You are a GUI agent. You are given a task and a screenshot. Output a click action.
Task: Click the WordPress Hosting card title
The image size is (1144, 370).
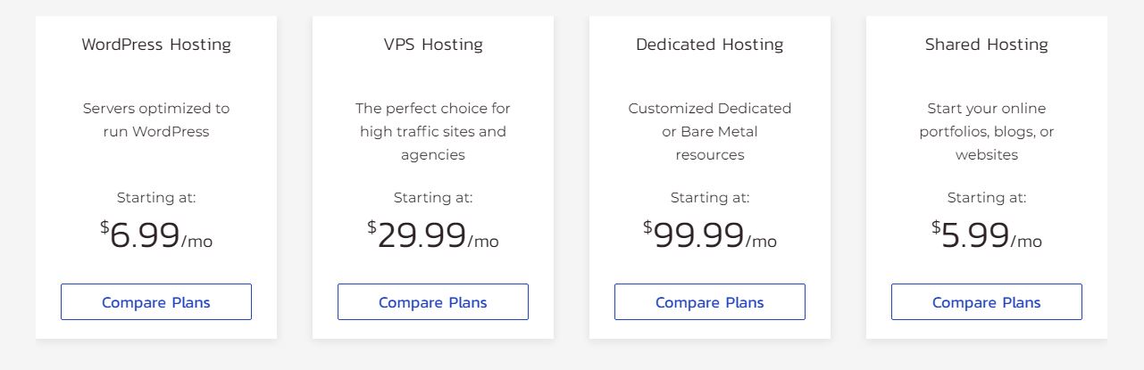tap(156, 45)
